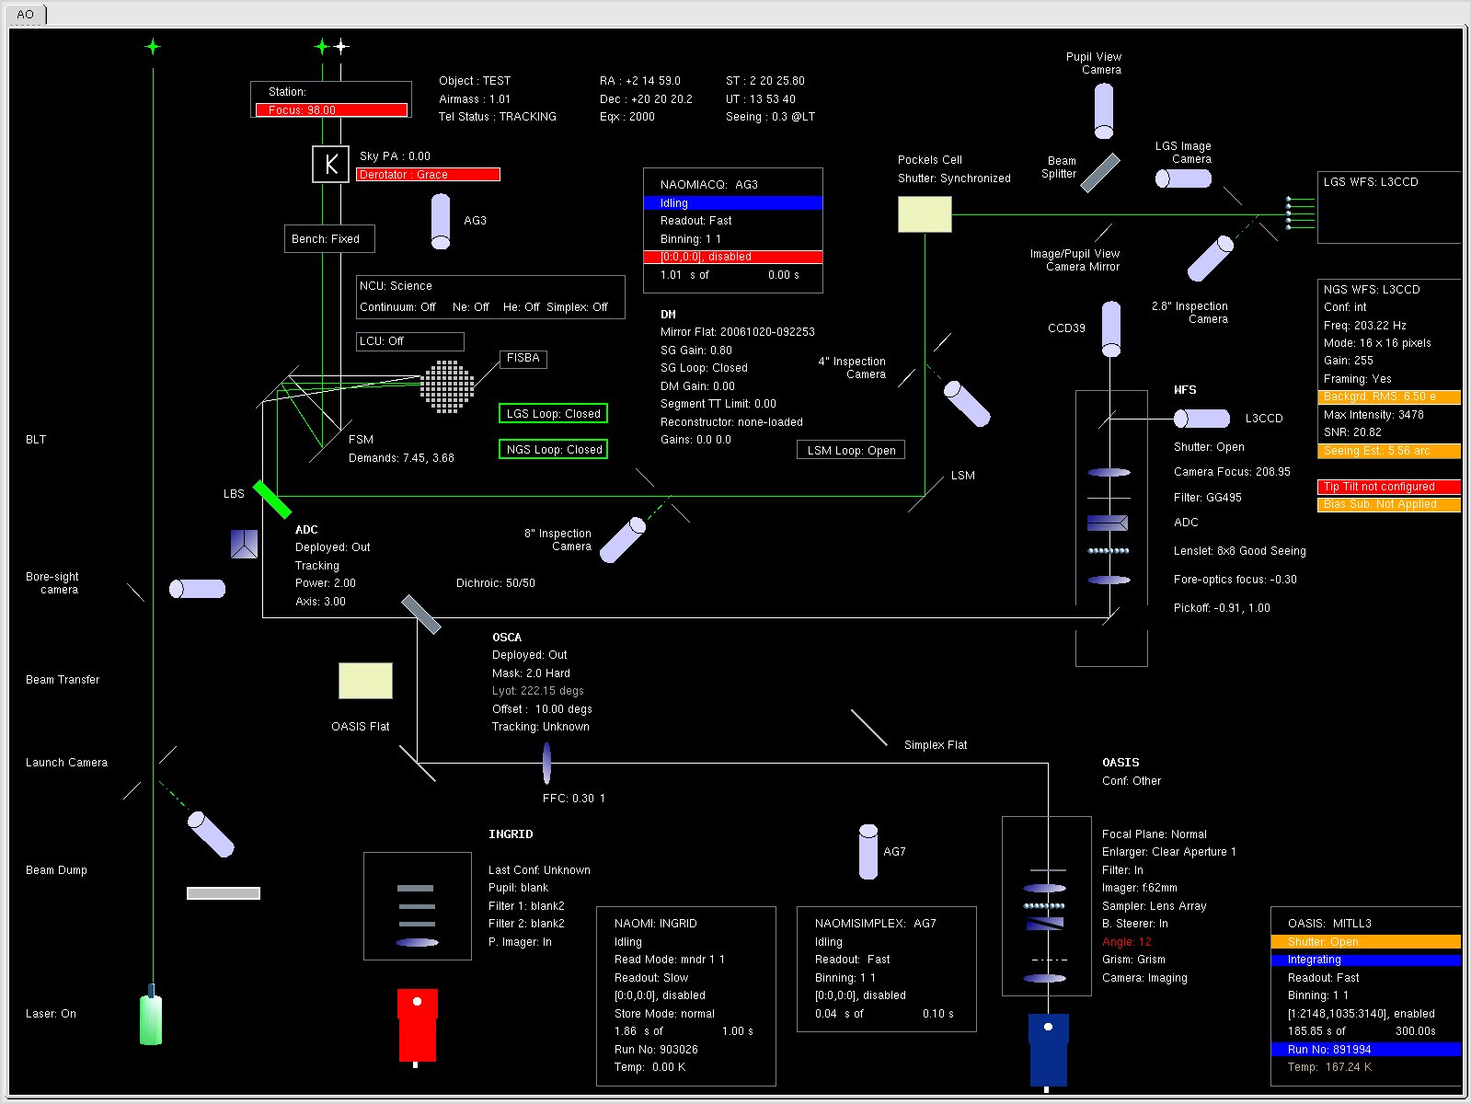
Task: Select the red INGRID detector icon
Action: coord(417,1026)
